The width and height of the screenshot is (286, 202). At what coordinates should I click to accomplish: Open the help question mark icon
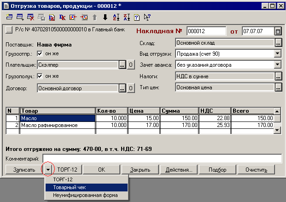tap(136, 17)
